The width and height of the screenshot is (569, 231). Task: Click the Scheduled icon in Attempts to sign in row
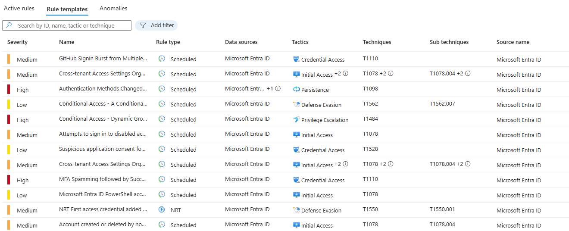tap(162, 134)
